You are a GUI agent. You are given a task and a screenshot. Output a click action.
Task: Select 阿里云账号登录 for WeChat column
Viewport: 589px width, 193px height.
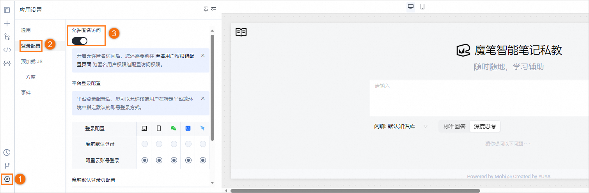click(174, 160)
